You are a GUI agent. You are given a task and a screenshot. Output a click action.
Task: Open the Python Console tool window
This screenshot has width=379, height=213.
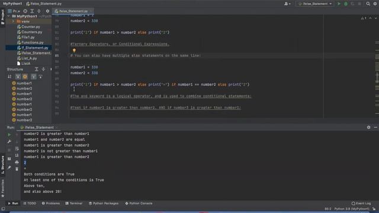139,204
